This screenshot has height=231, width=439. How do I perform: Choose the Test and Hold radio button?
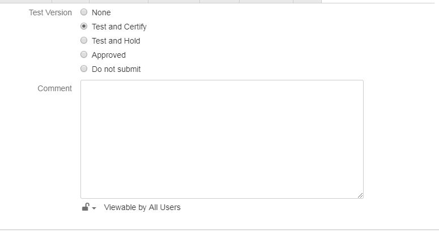pos(84,40)
